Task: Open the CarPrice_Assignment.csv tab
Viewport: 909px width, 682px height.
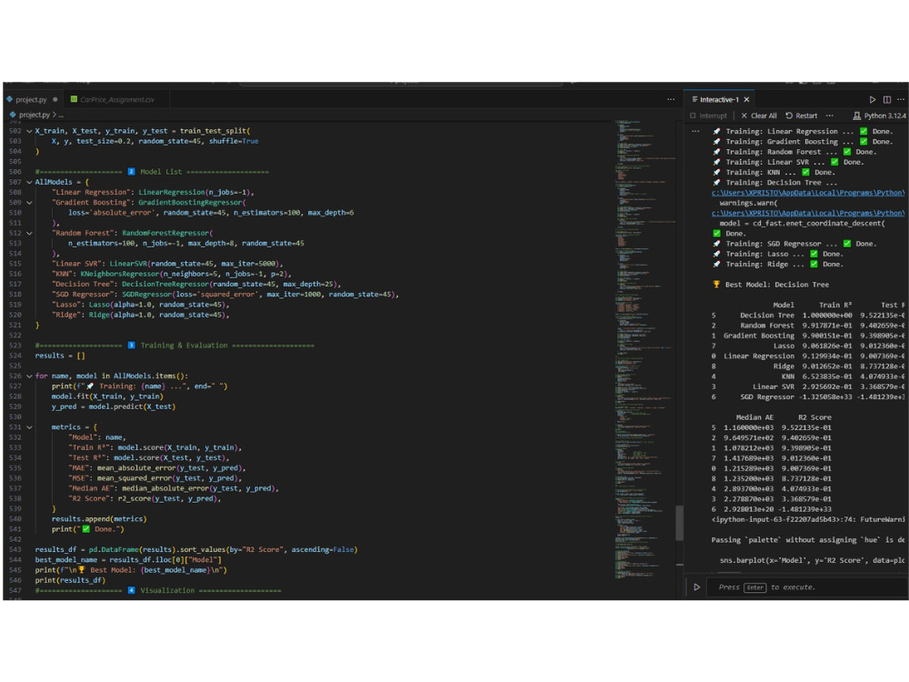Action: click(117, 99)
